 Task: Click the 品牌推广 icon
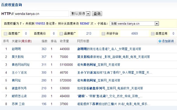point(61,33)
